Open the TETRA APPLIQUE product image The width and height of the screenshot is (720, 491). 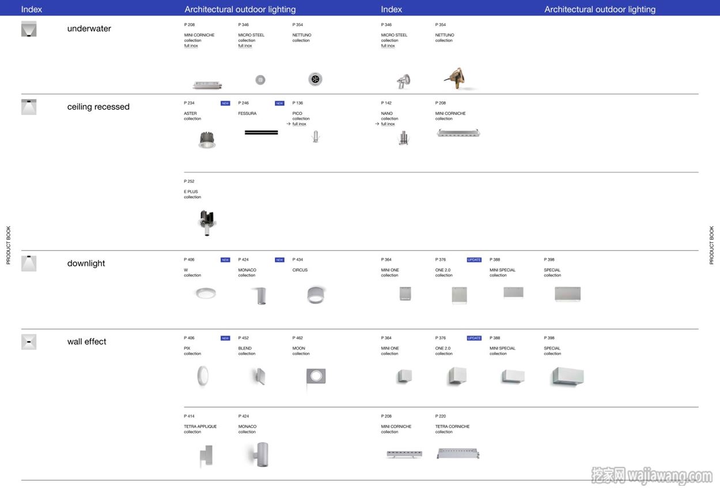click(x=206, y=456)
